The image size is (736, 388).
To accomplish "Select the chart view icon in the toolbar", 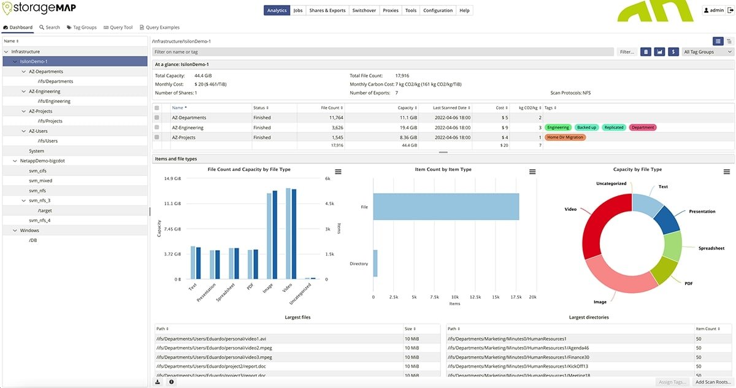I will (659, 51).
